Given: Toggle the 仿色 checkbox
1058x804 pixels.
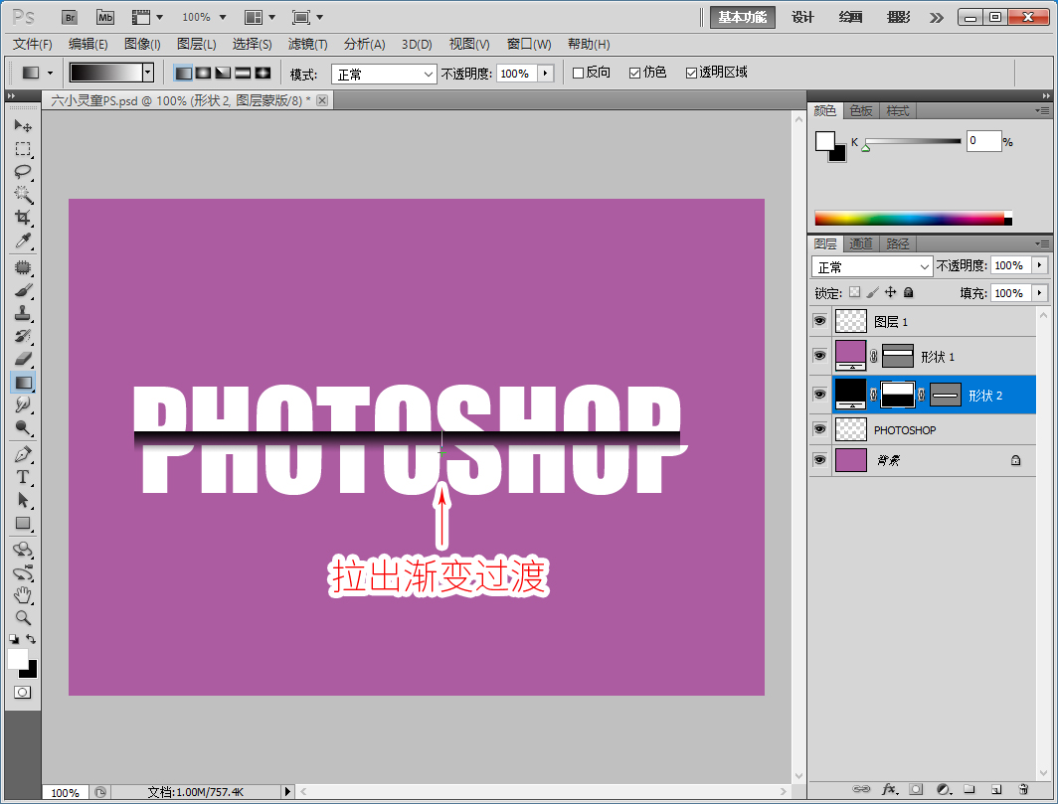Looking at the screenshot, I should [x=635, y=73].
